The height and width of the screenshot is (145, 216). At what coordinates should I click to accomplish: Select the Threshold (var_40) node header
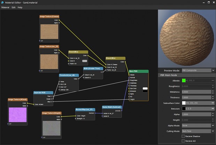click(x=69, y=75)
